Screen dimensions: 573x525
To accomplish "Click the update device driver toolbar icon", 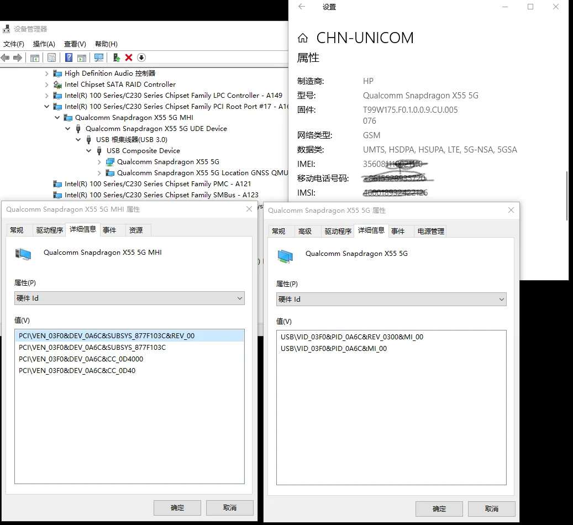I will pyautogui.click(x=117, y=57).
